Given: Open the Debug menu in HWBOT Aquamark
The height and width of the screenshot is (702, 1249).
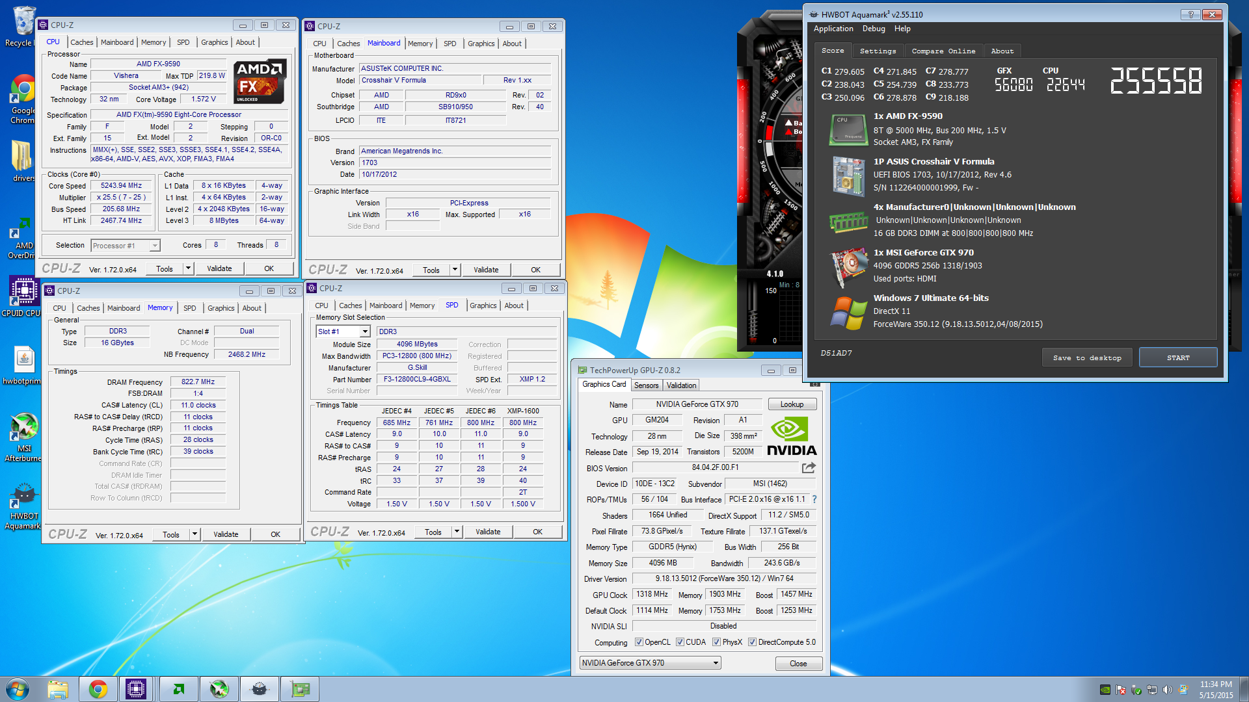Looking at the screenshot, I should 874,29.
